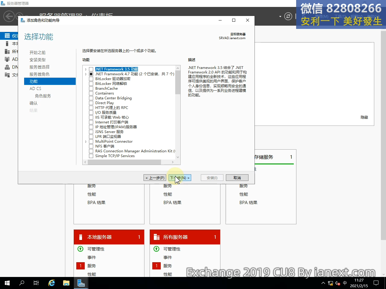
Task: Open the AD DS sidebar icon
Action: pyautogui.click(x=7, y=59)
